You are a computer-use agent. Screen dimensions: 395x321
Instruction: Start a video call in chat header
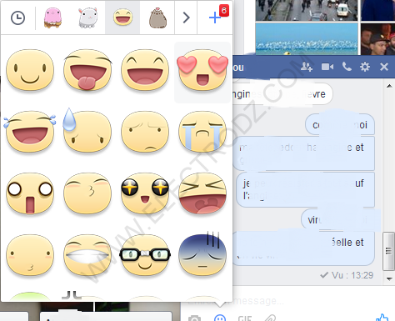[x=327, y=67]
